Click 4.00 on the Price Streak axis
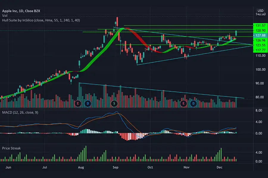Image resolution: width=268 pixels, height=178 pixels. click(259, 152)
